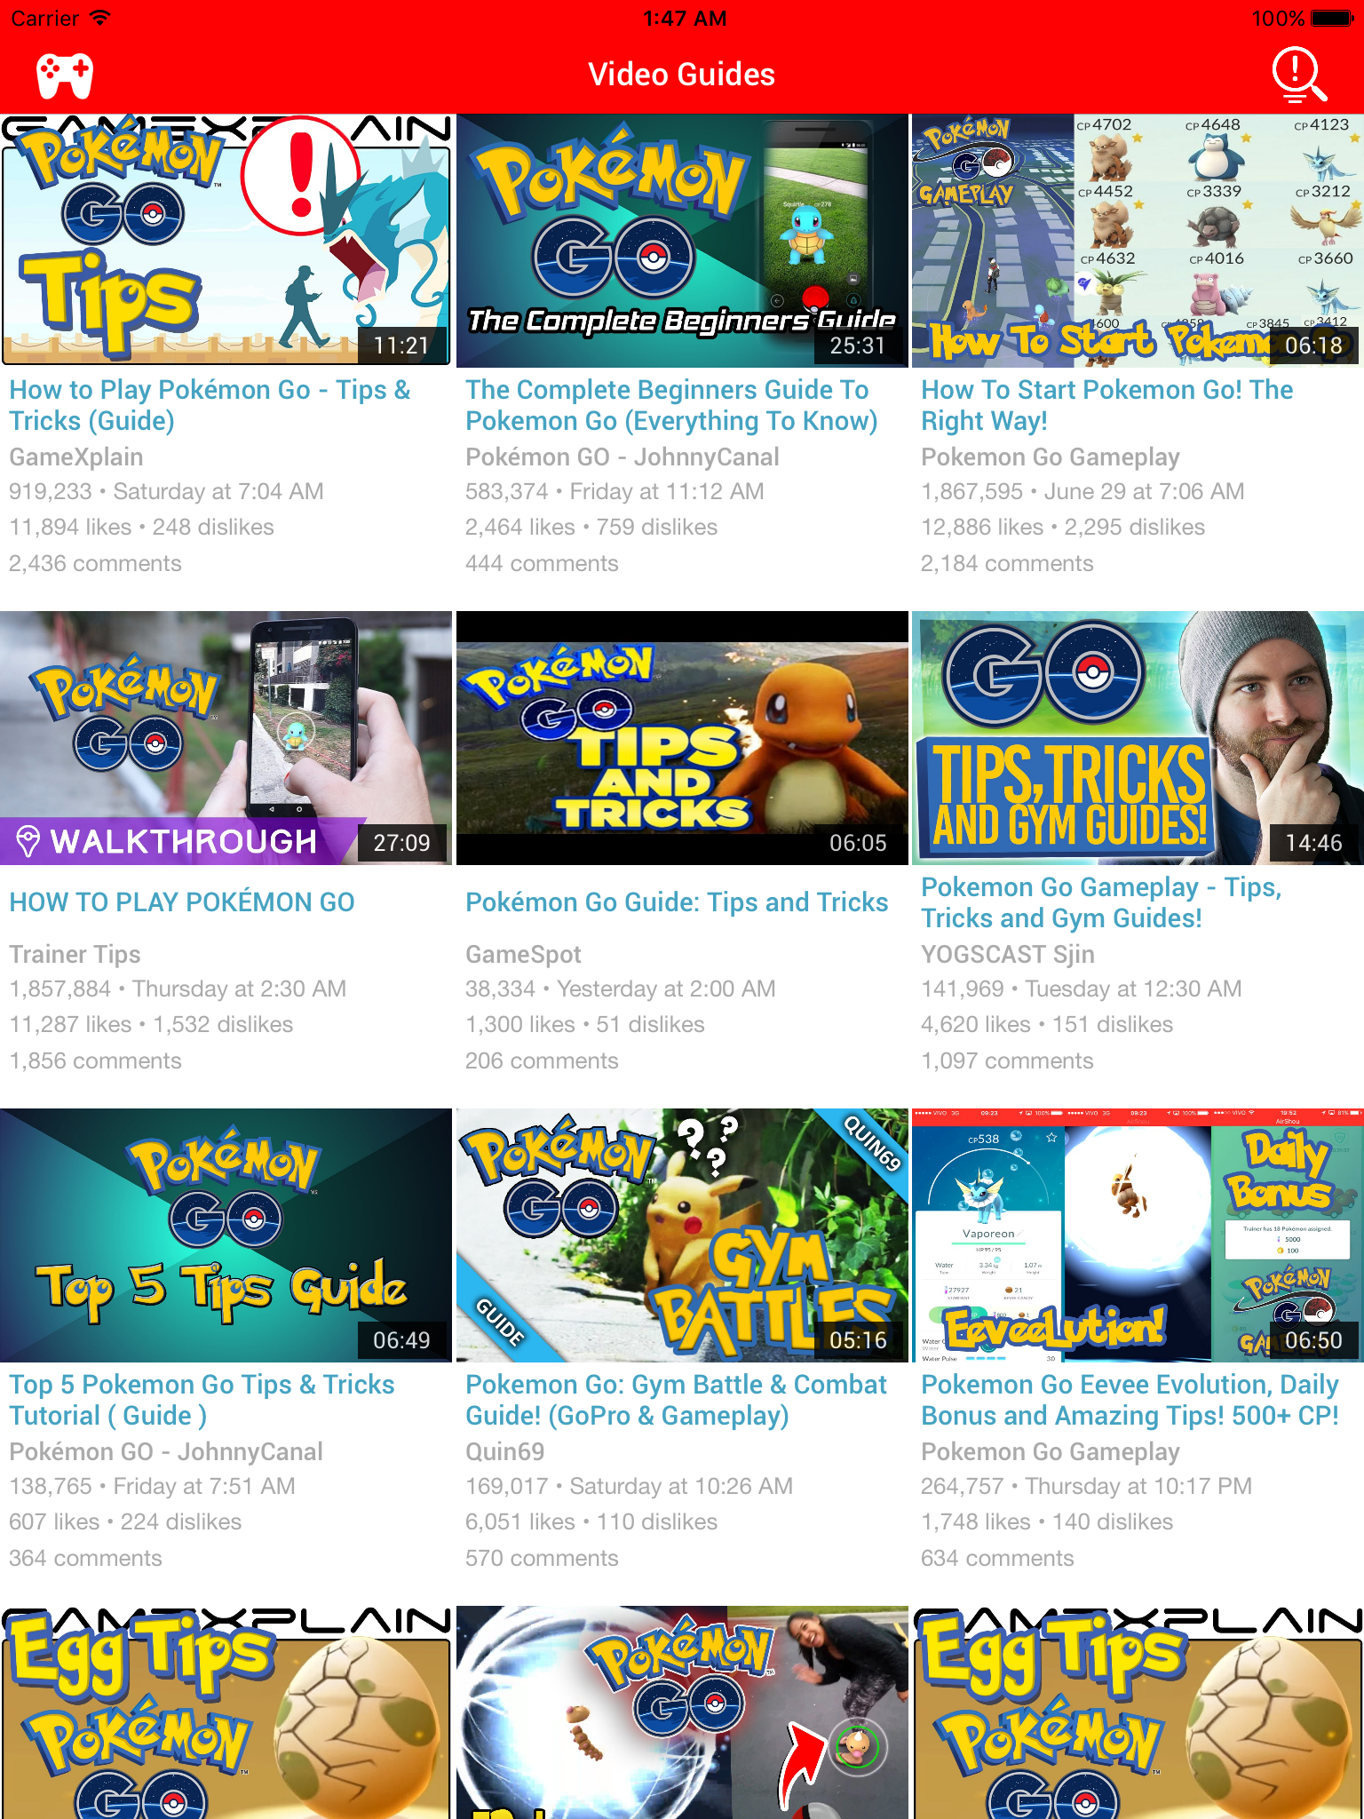Select 'Pokémon GO - JohnnyCanal' under Complete Beginners Guide
This screenshot has height=1819, width=1364.
point(623,457)
